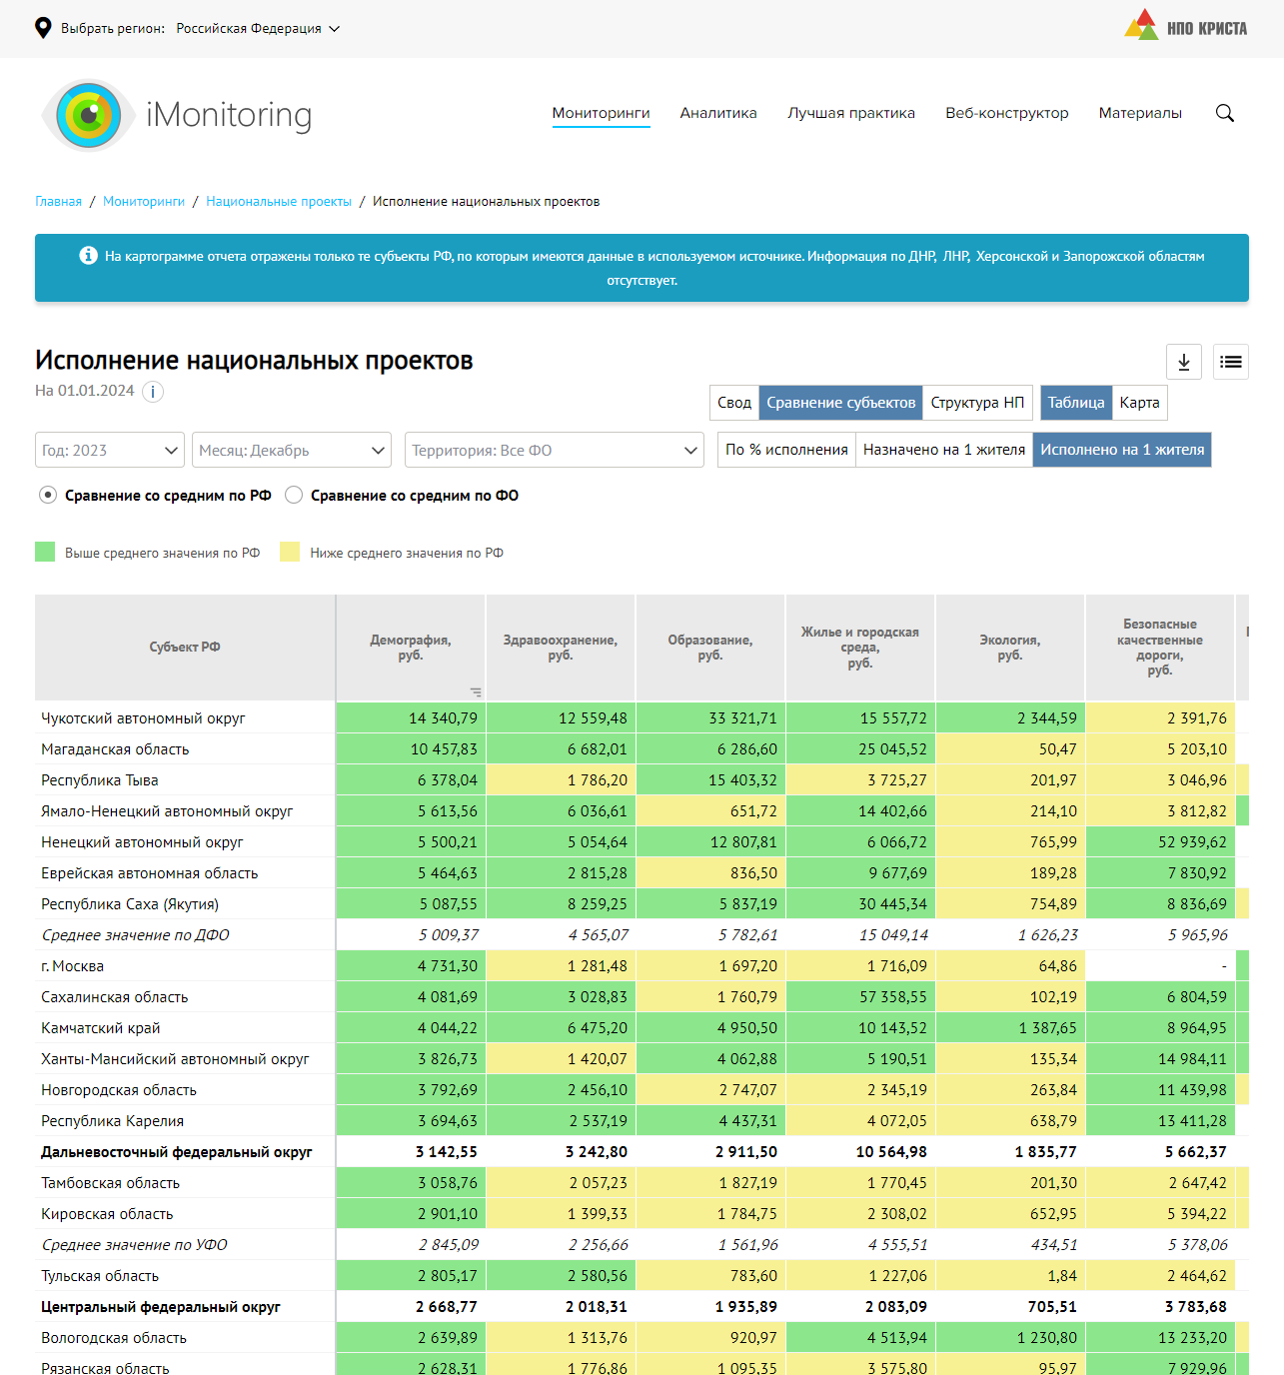Select Назначено на 1 жителя option
The height and width of the screenshot is (1375, 1284).
(944, 450)
